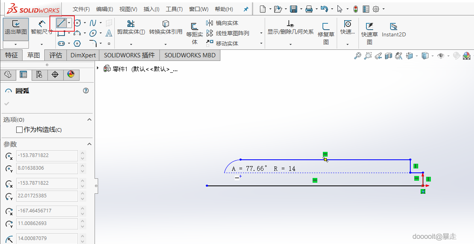
Task: Switch to the FeatureManager design tree tab
Action: pyautogui.click(x=8, y=75)
